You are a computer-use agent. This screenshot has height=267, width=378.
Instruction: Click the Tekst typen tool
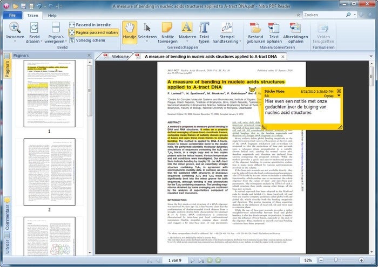point(205,32)
